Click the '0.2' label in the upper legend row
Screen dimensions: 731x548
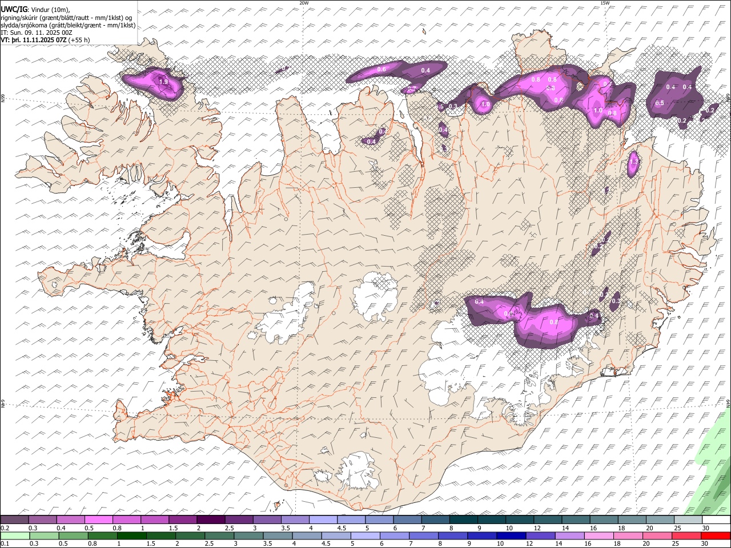coord(5,528)
